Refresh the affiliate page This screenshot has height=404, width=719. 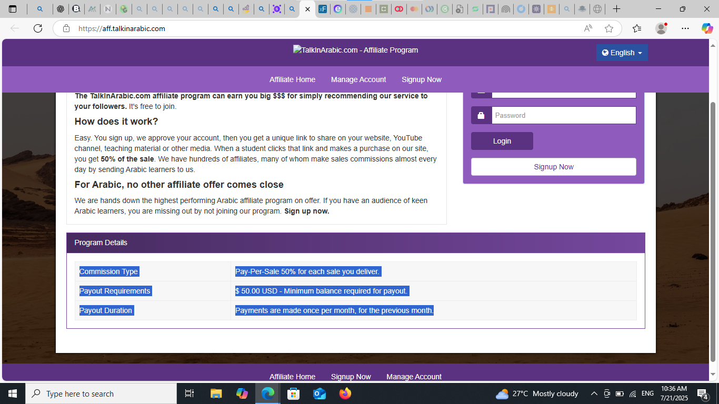(38, 28)
